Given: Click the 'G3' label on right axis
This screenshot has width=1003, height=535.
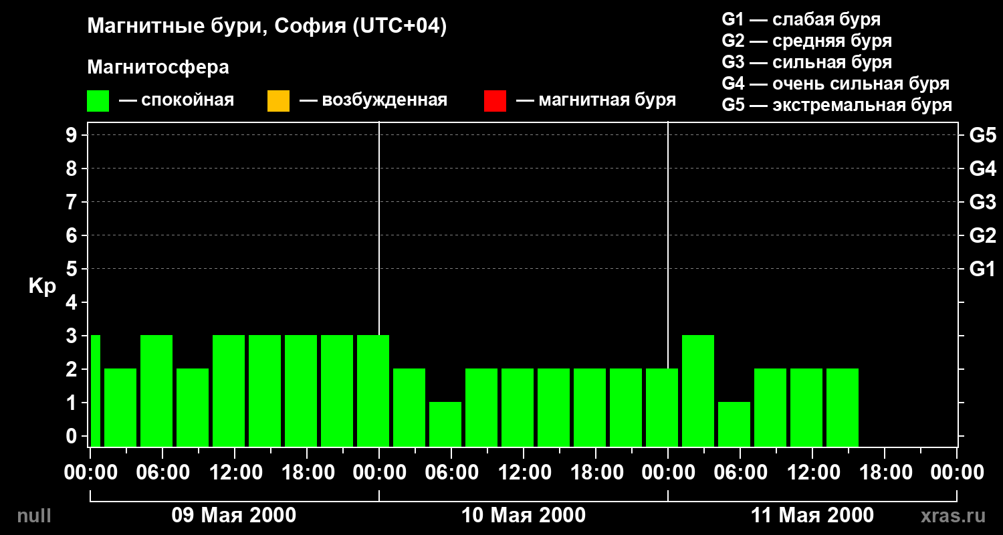Looking at the screenshot, I should (x=983, y=202).
